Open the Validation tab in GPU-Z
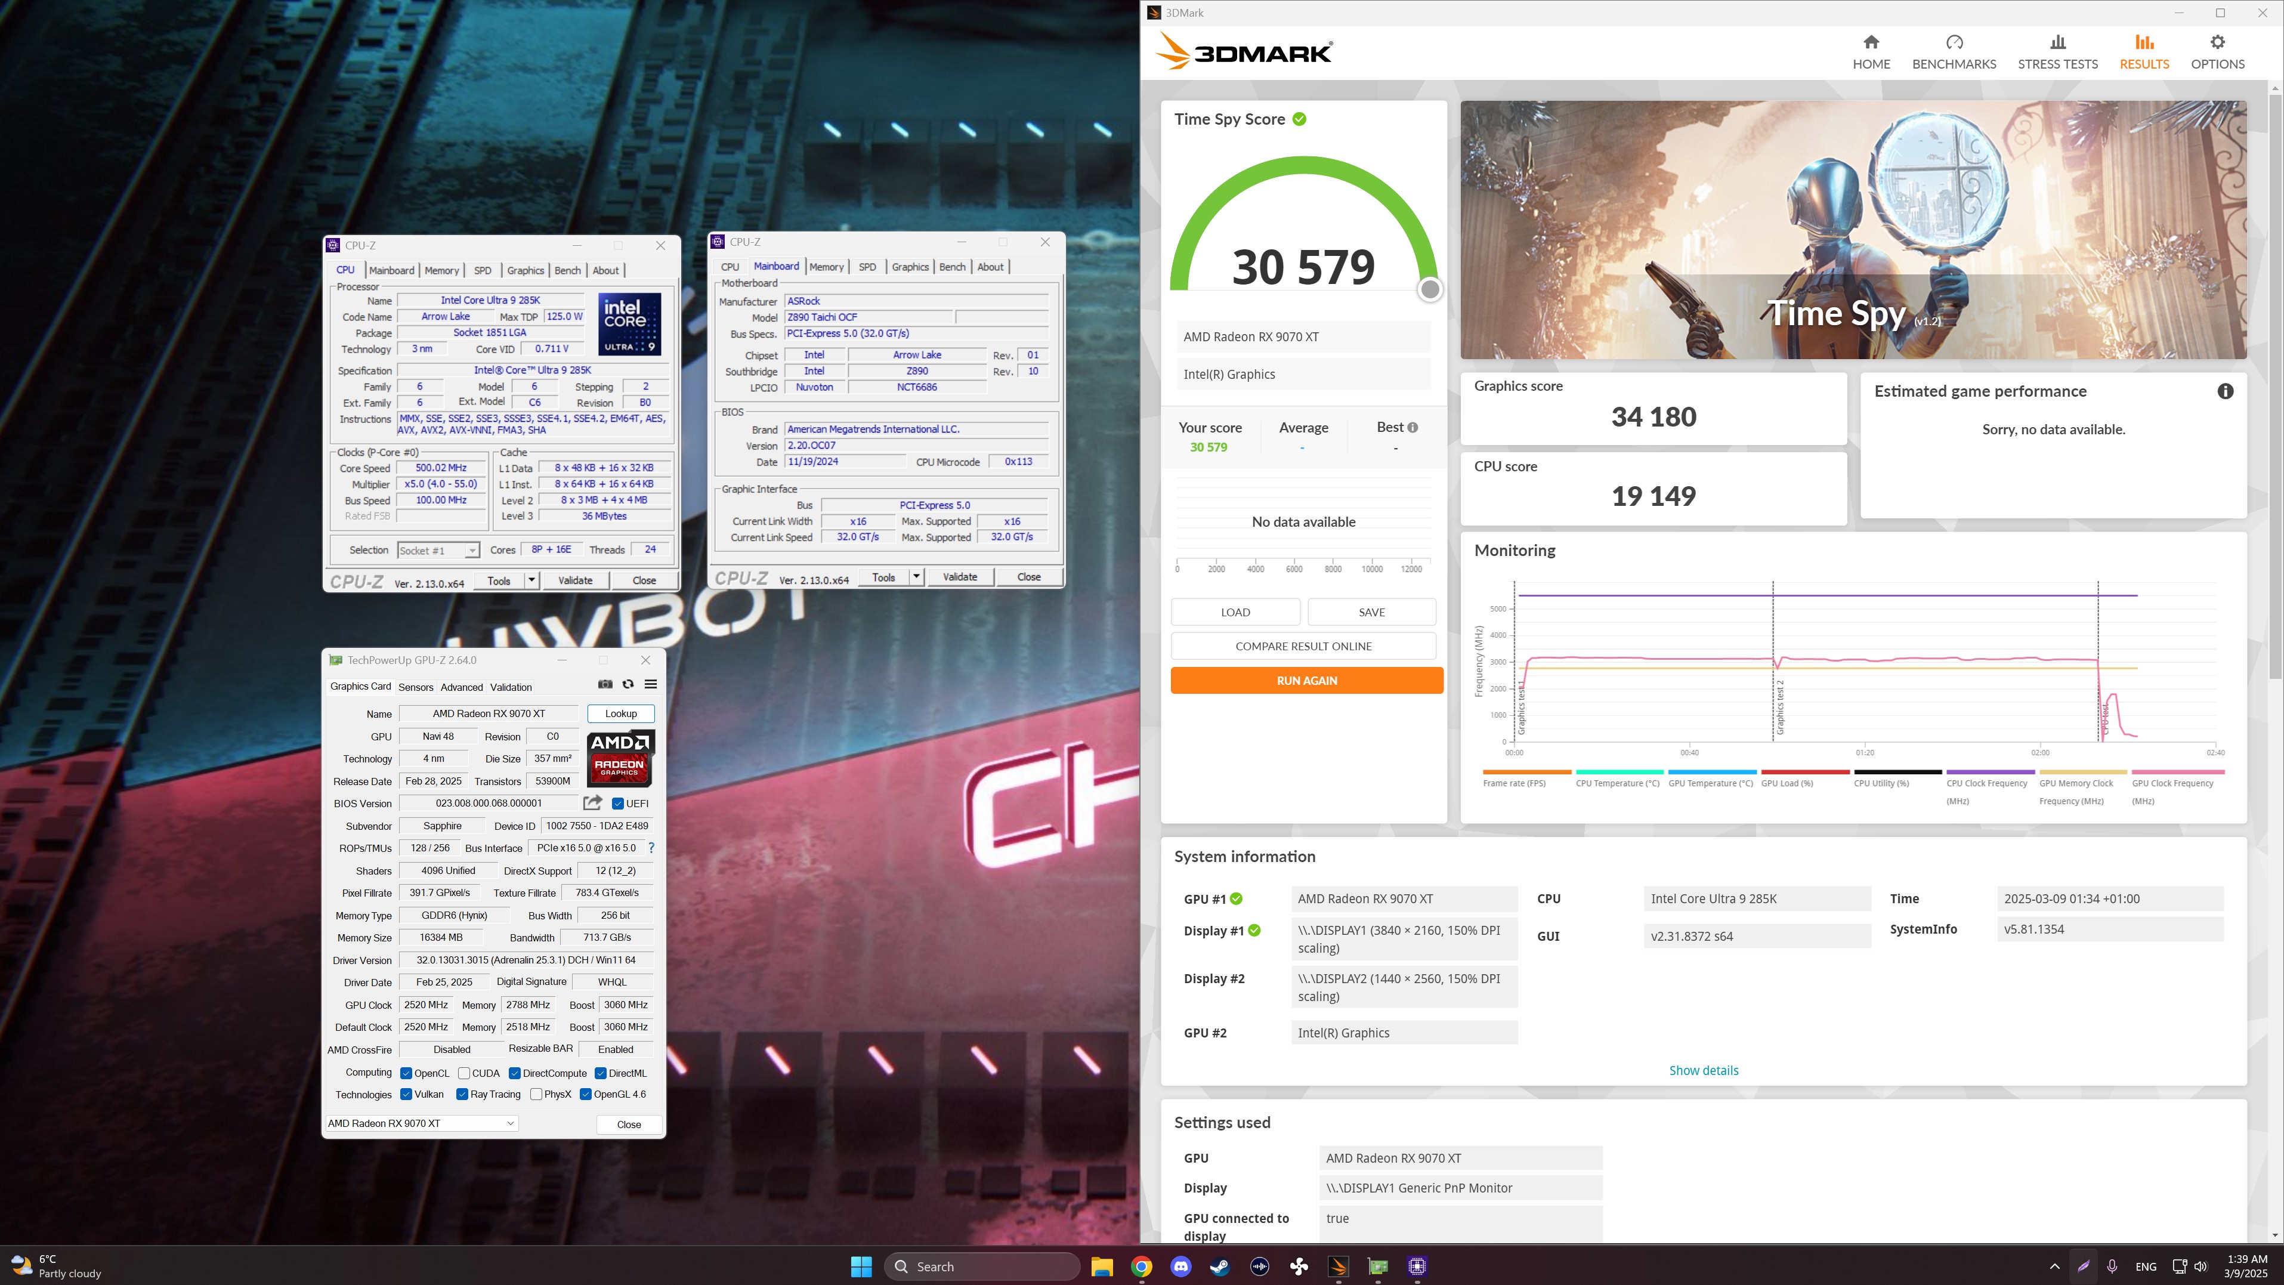This screenshot has width=2284, height=1285. tap(511, 687)
